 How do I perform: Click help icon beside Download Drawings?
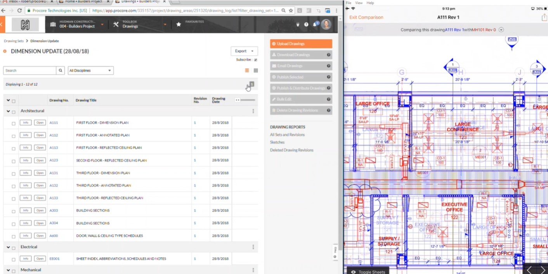328,55
